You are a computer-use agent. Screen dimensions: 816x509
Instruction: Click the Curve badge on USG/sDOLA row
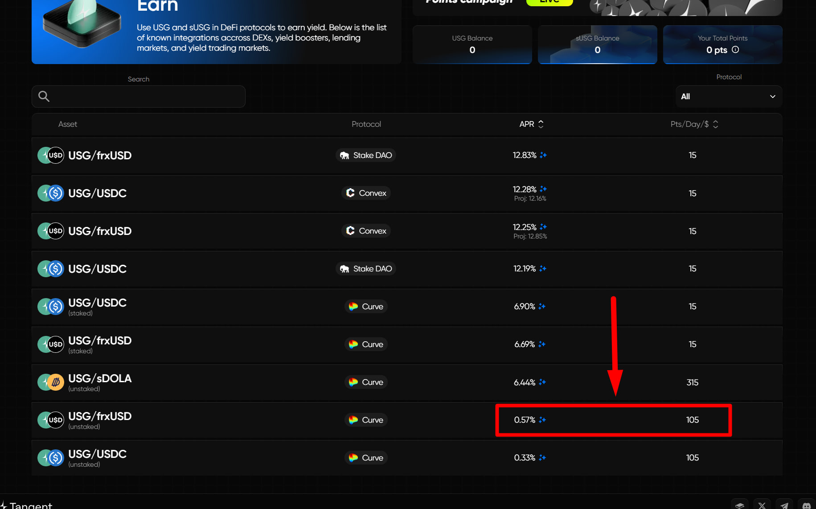pyautogui.click(x=366, y=382)
